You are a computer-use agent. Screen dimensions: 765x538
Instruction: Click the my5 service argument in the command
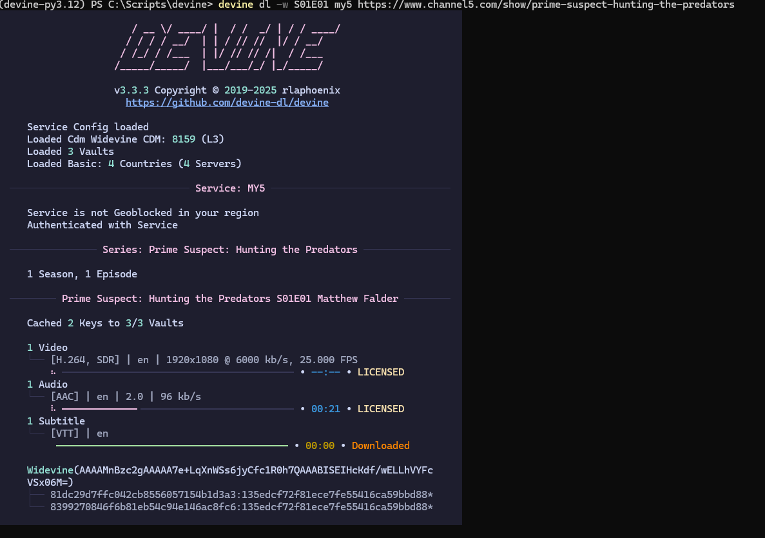pos(343,5)
